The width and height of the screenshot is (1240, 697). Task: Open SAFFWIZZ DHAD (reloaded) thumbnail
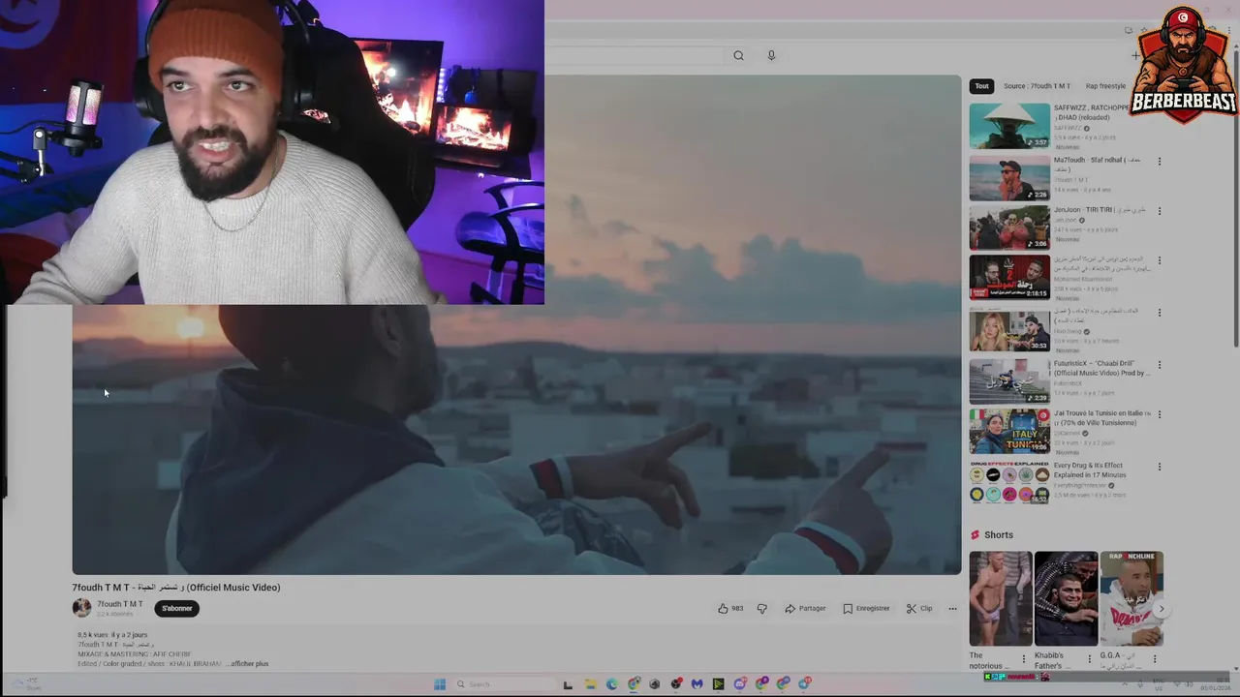[1009, 126]
